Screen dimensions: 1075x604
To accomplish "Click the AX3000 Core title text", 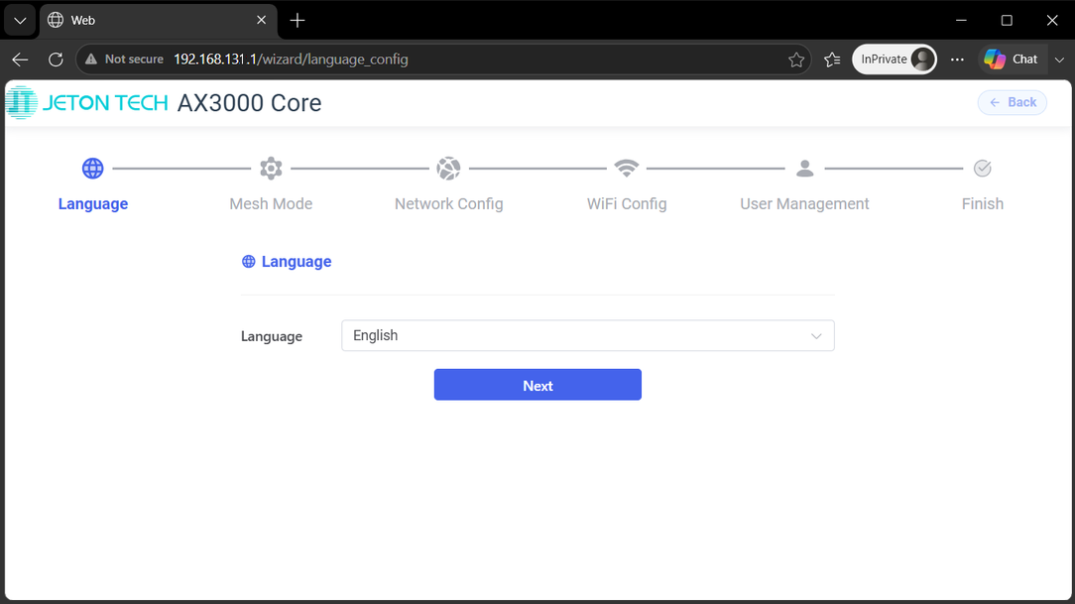I will coord(250,103).
